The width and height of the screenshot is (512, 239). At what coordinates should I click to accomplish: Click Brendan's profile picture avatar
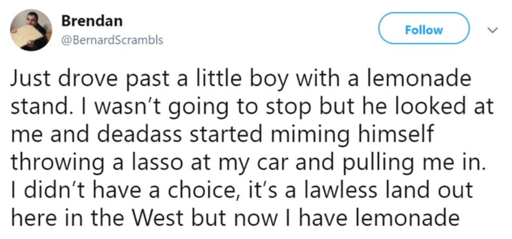tap(31, 31)
